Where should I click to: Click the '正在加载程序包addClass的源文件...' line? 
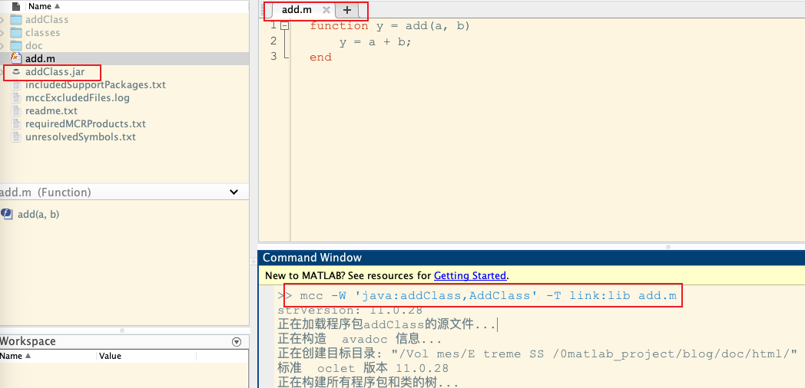[386, 324]
